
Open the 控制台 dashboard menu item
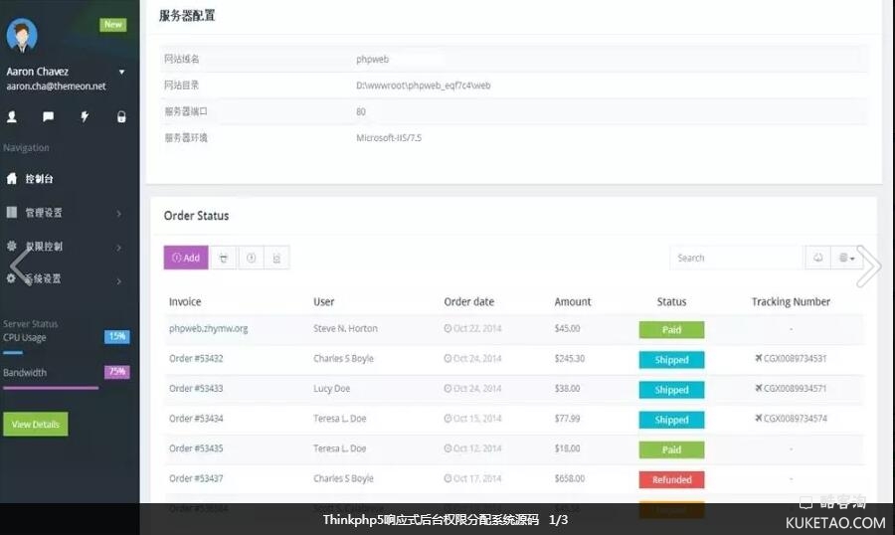[40, 179]
